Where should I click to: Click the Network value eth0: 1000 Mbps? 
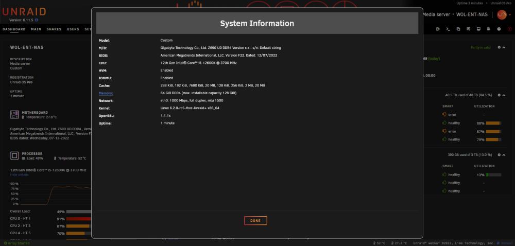[192, 100]
